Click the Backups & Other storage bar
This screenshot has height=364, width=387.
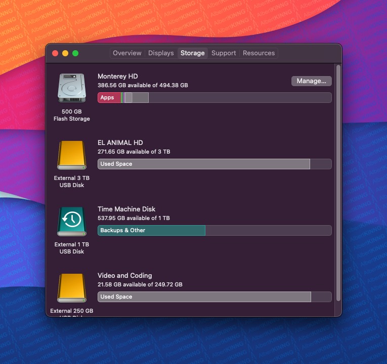coord(151,231)
